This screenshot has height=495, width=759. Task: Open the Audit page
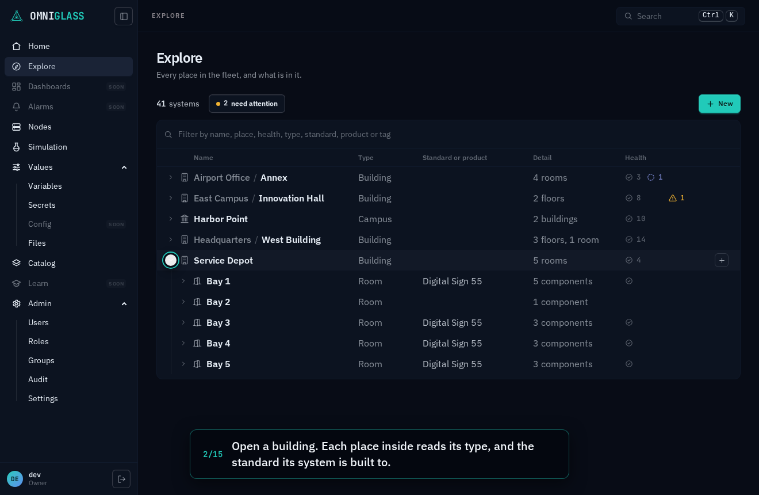(38, 379)
